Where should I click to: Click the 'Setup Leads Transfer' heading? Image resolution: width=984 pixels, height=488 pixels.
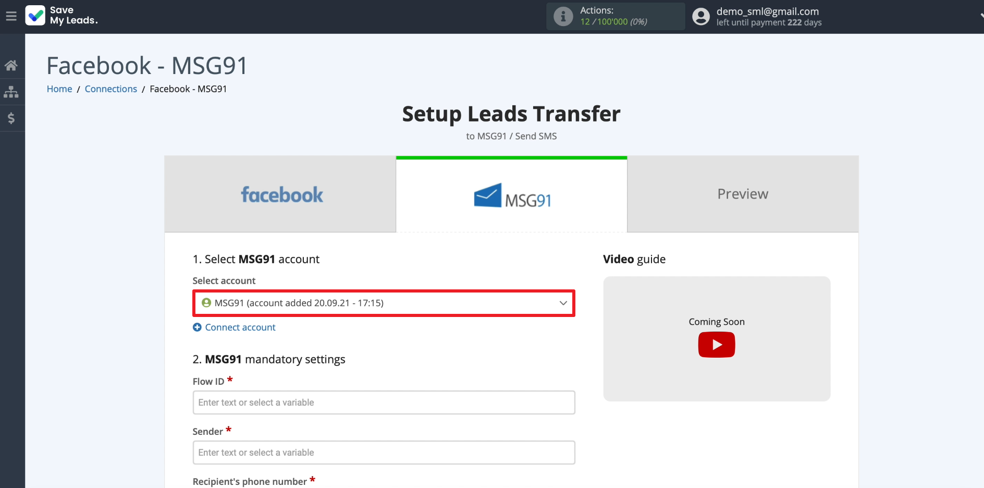(x=511, y=114)
